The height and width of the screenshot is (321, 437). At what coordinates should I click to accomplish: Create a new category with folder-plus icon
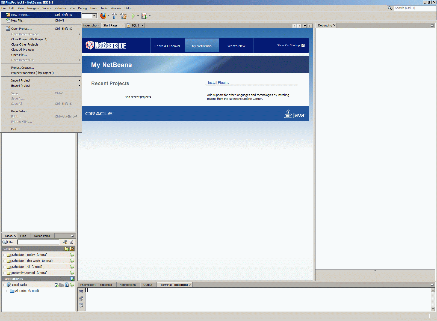pyautogui.click(x=66, y=249)
